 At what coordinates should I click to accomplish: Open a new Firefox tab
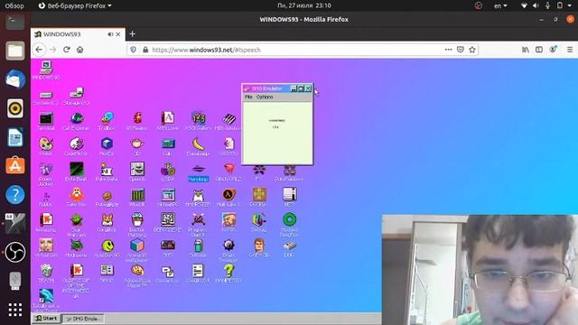pos(133,34)
